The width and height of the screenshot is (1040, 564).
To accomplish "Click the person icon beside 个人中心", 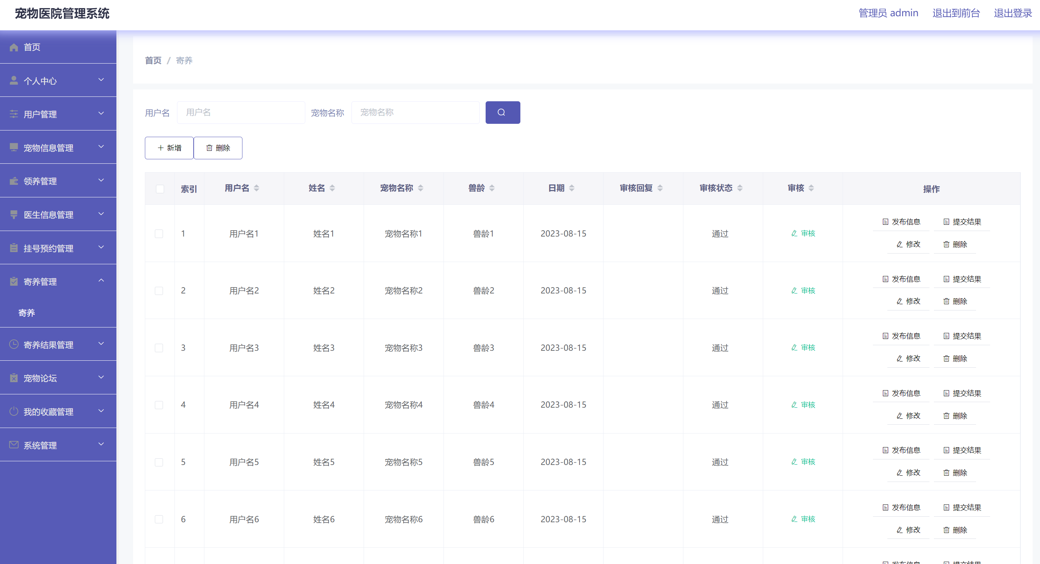I will click(14, 81).
